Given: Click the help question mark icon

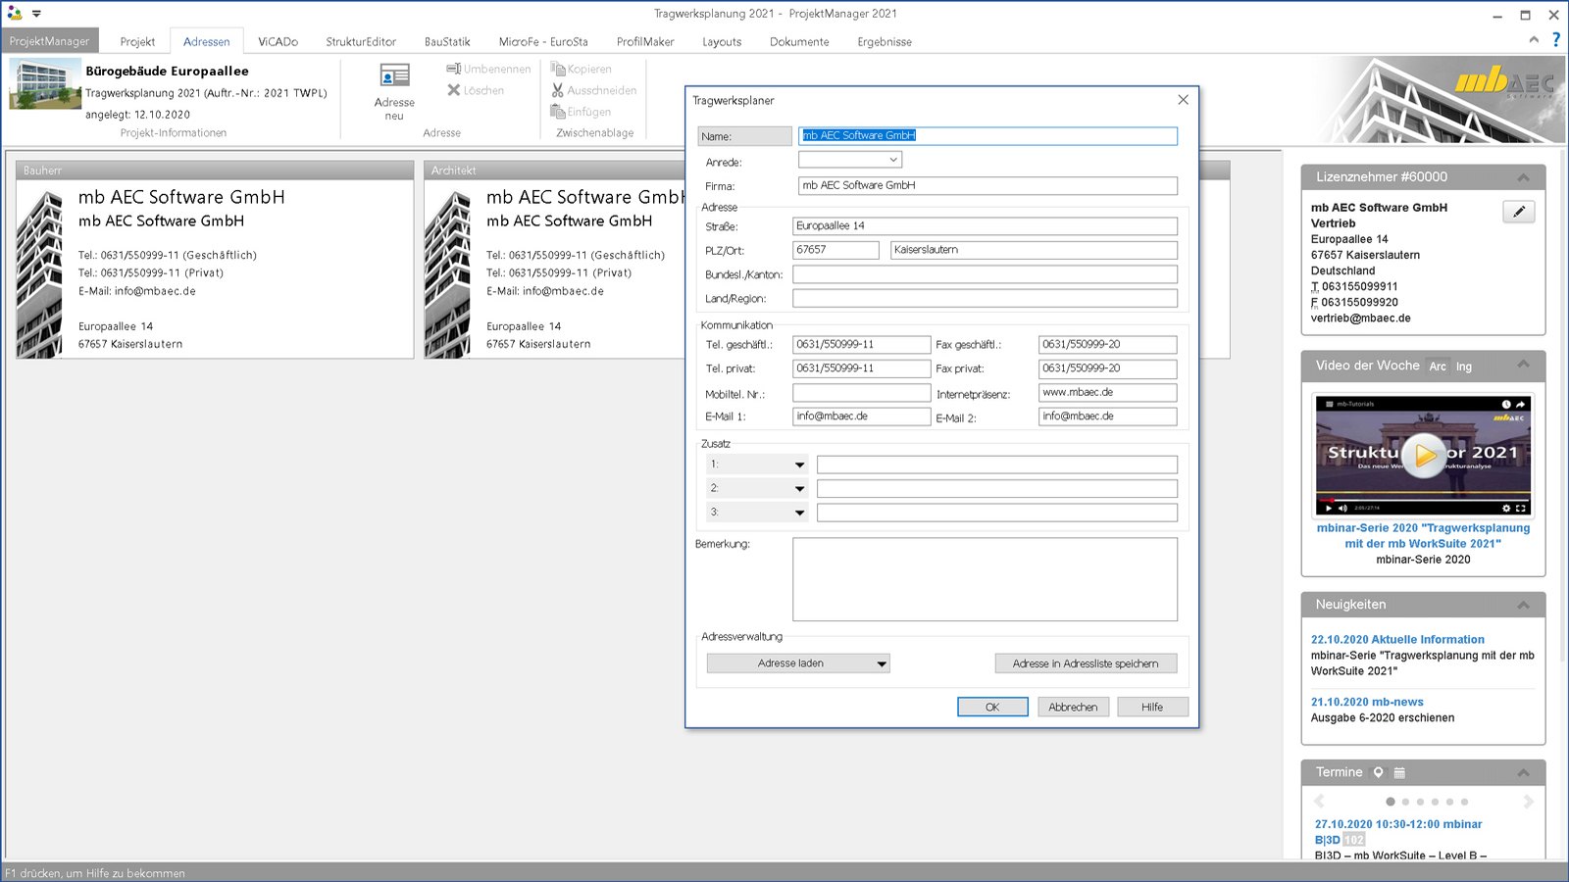Looking at the screenshot, I should [1555, 40].
